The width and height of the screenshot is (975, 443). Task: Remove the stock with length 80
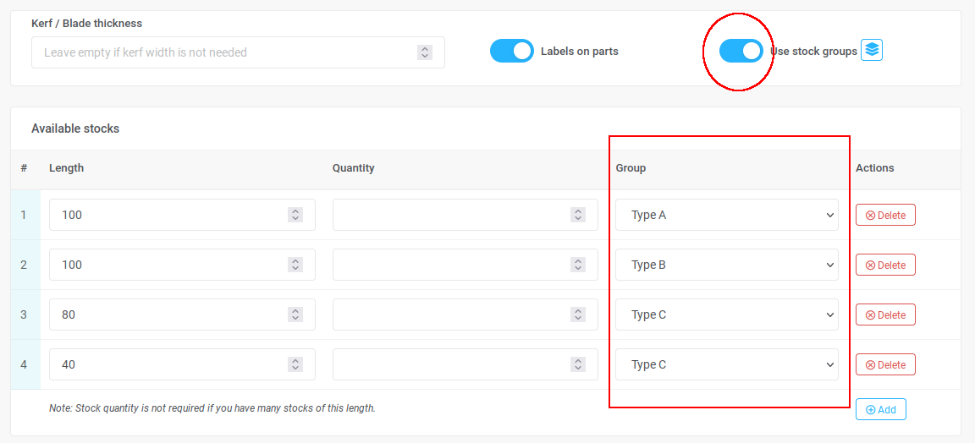[885, 314]
